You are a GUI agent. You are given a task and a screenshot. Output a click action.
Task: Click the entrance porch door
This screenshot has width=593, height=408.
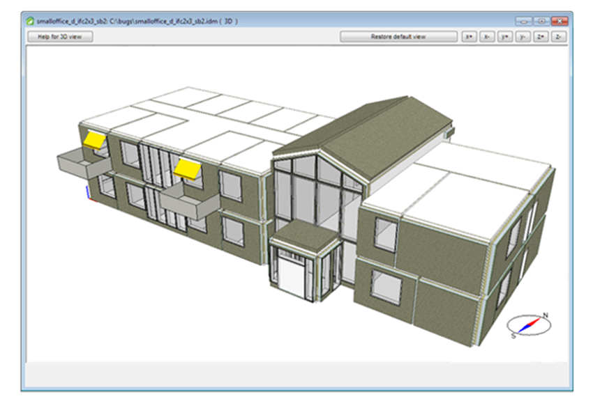click(293, 276)
